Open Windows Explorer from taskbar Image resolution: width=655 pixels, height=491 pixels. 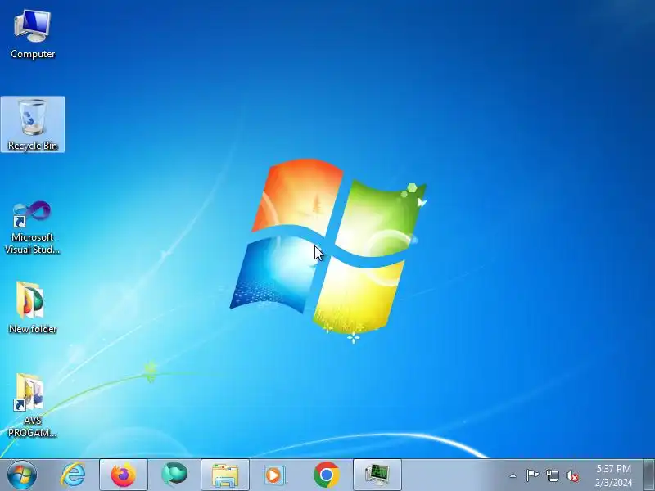[x=225, y=475]
